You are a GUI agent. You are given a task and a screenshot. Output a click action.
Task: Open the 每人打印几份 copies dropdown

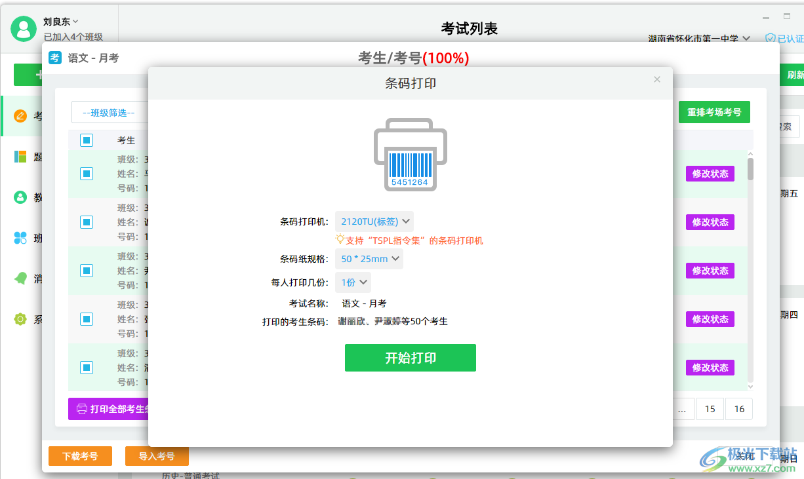click(353, 282)
